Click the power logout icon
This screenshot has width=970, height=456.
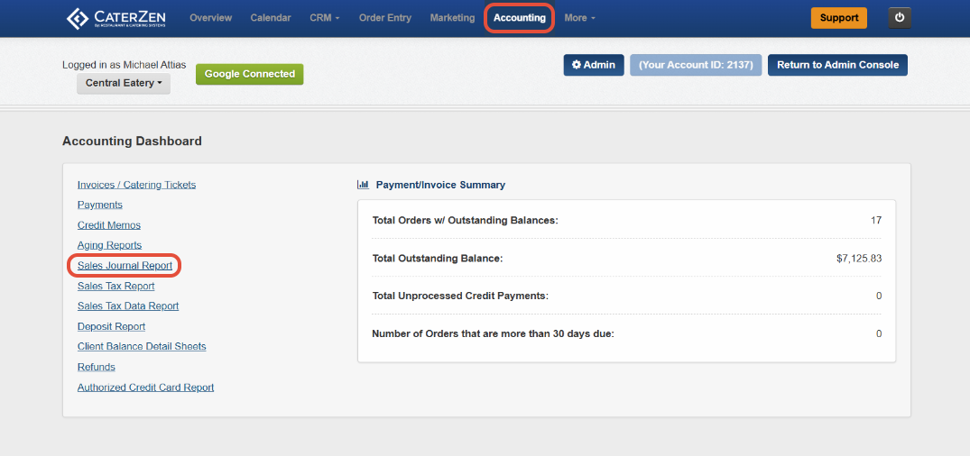click(900, 18)
